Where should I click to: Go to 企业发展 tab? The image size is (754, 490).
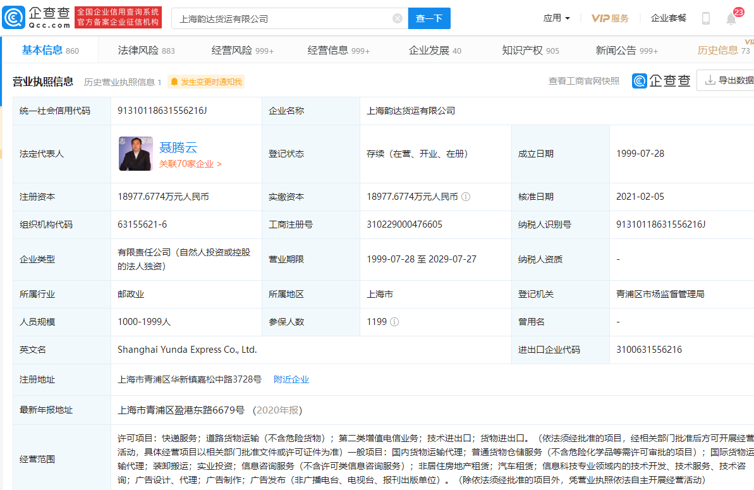(435, 50)
